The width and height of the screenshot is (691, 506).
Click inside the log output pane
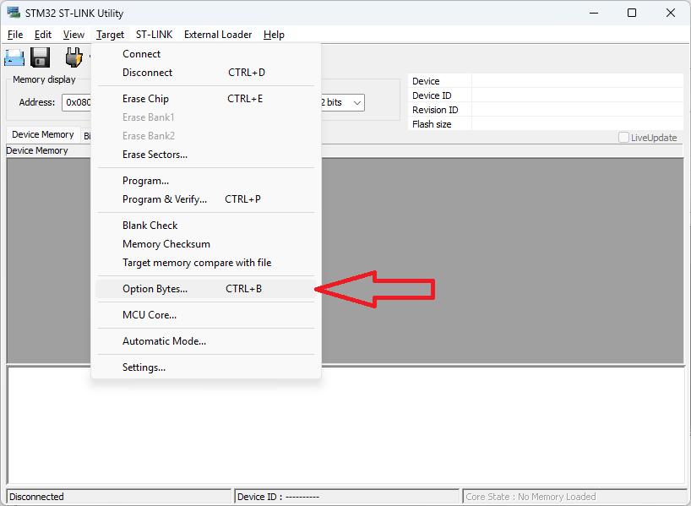(346, 426)
